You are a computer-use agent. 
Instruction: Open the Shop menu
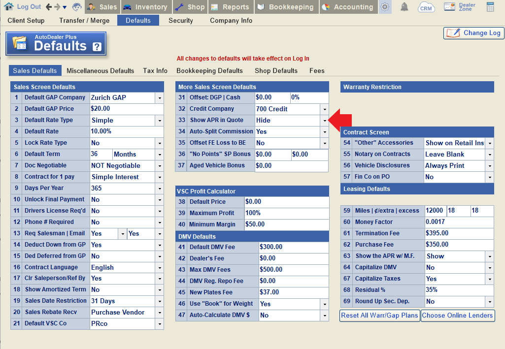tap(190, 7)
